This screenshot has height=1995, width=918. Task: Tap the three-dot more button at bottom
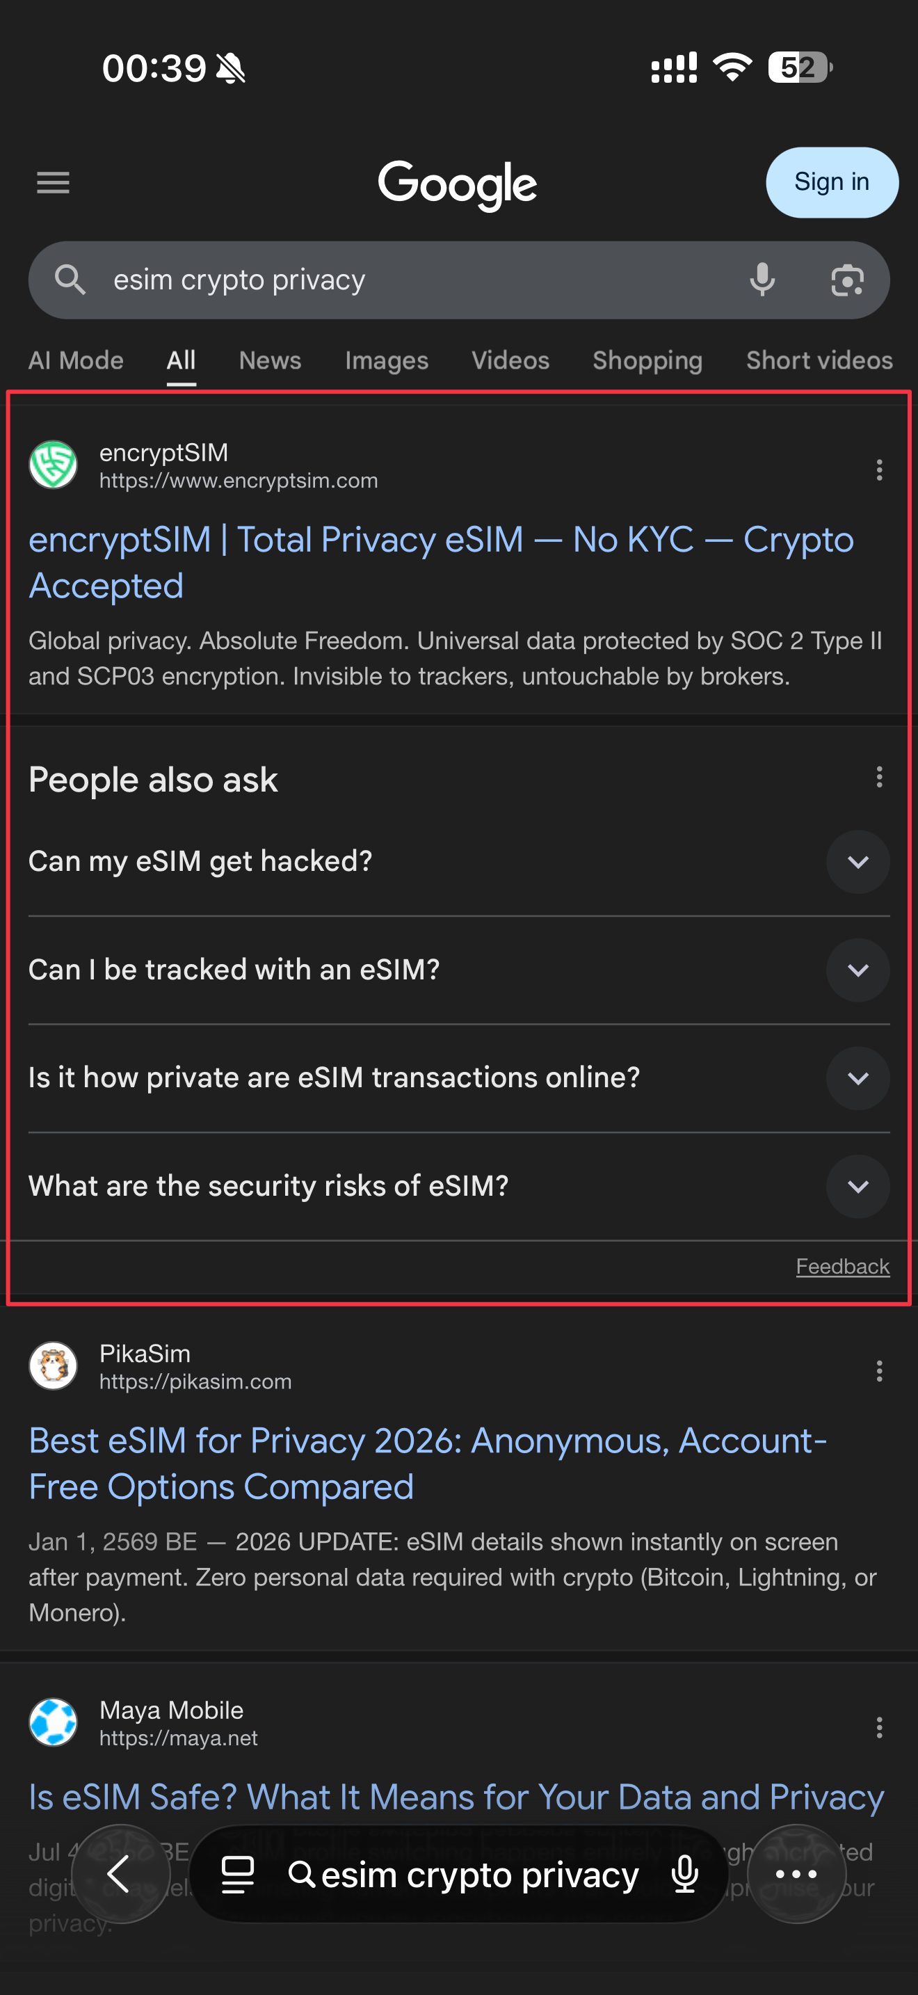[x=796, y=1874]
